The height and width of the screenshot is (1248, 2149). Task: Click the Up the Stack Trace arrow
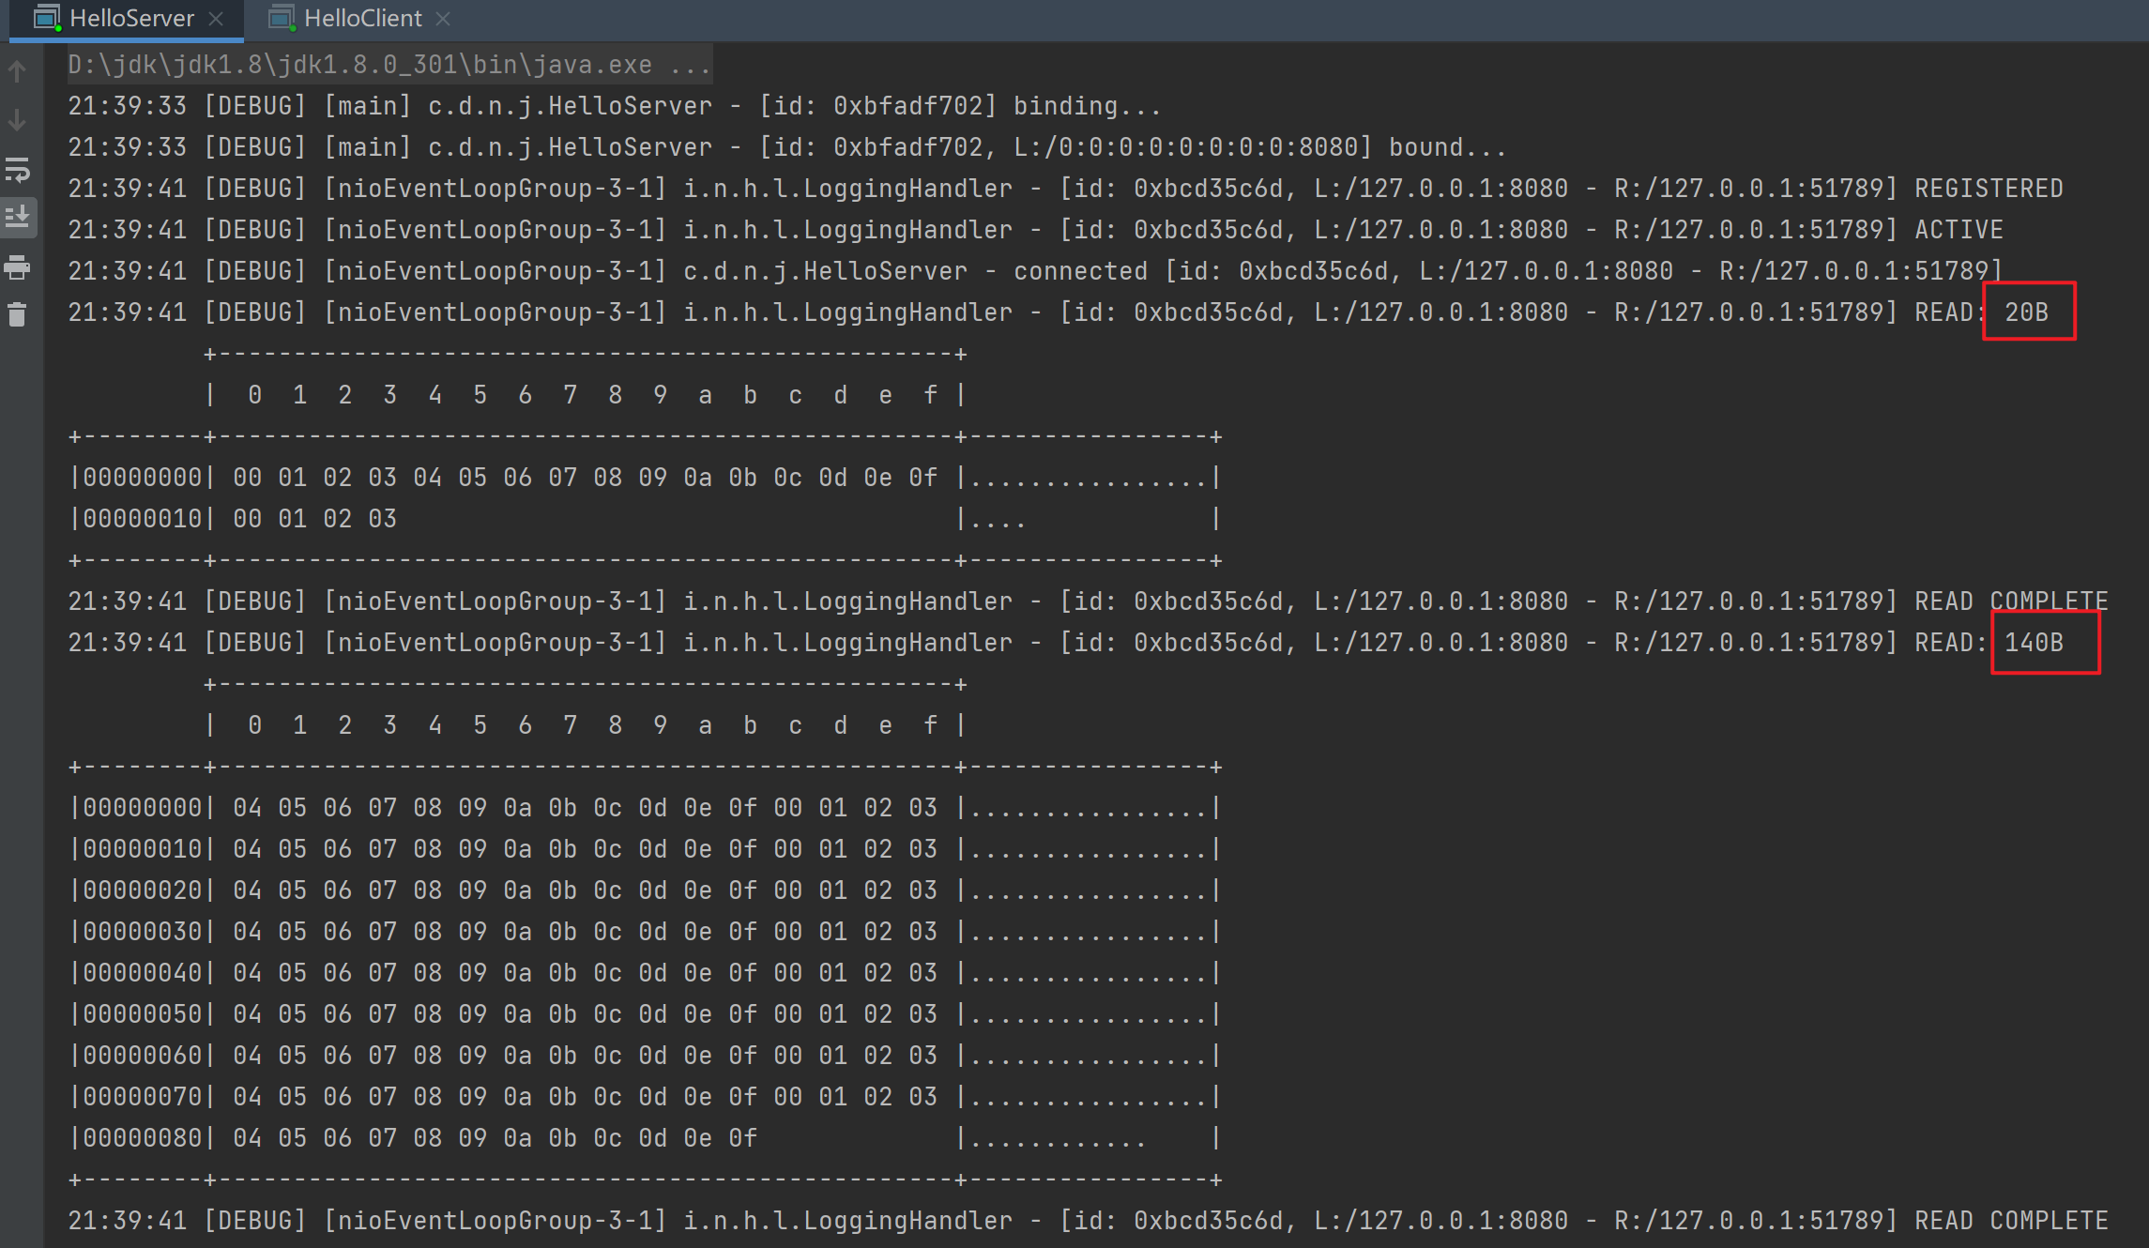(x=18, y=71)
